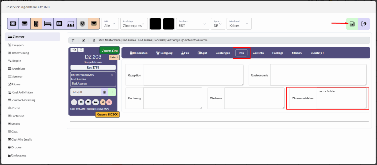
Task: Go to Drucken in the sidebar
Action: (x=17, y=147)
